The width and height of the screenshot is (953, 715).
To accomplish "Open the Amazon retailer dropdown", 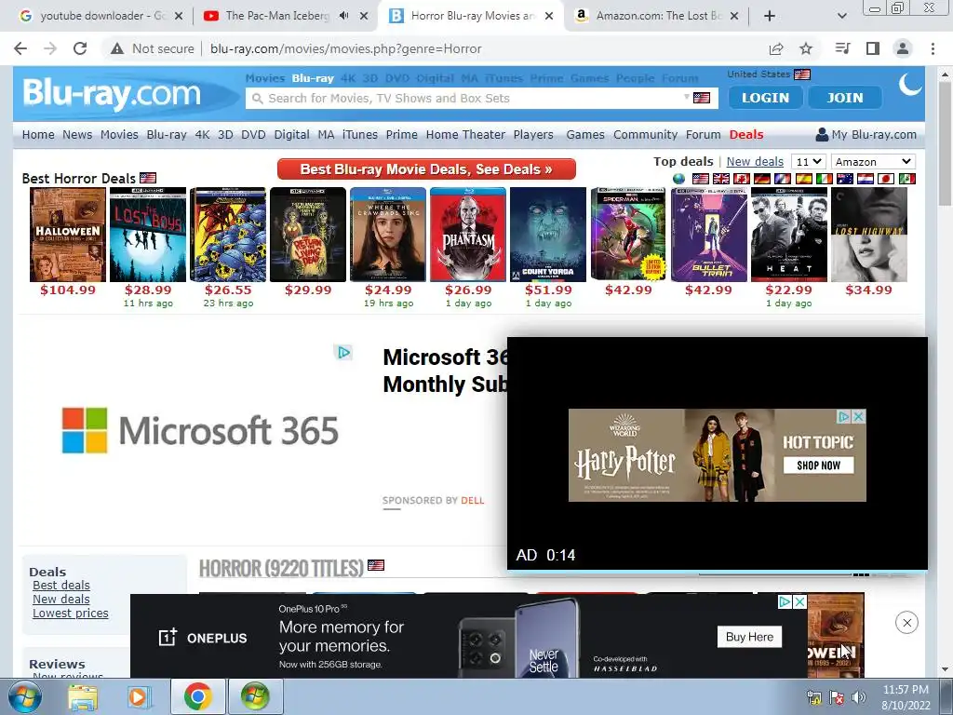I will (873, 162).
